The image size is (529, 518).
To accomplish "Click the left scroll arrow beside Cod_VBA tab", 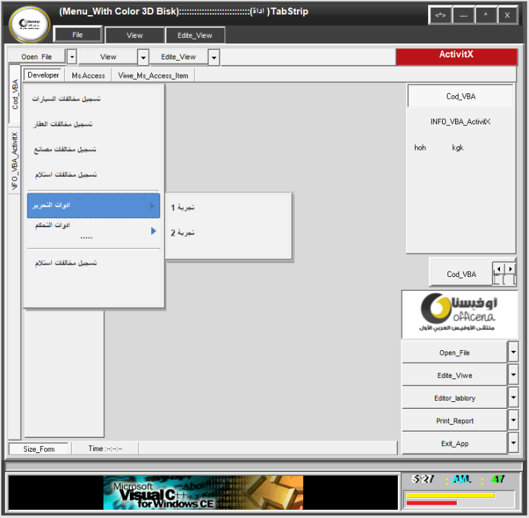I will pos(499,269).
